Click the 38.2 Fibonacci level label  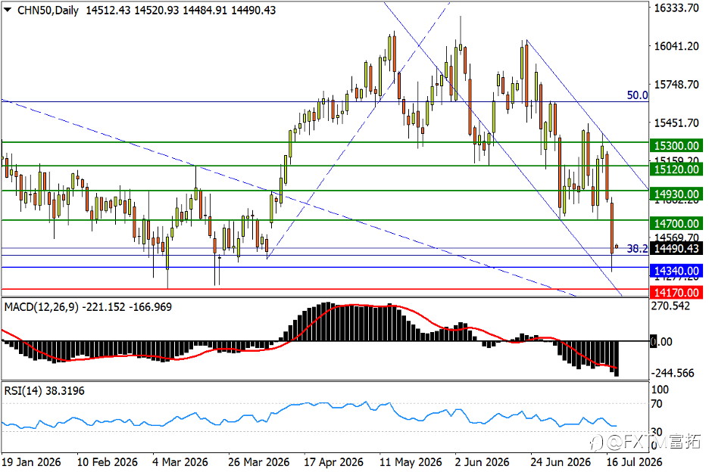click(x=637, y=248)
